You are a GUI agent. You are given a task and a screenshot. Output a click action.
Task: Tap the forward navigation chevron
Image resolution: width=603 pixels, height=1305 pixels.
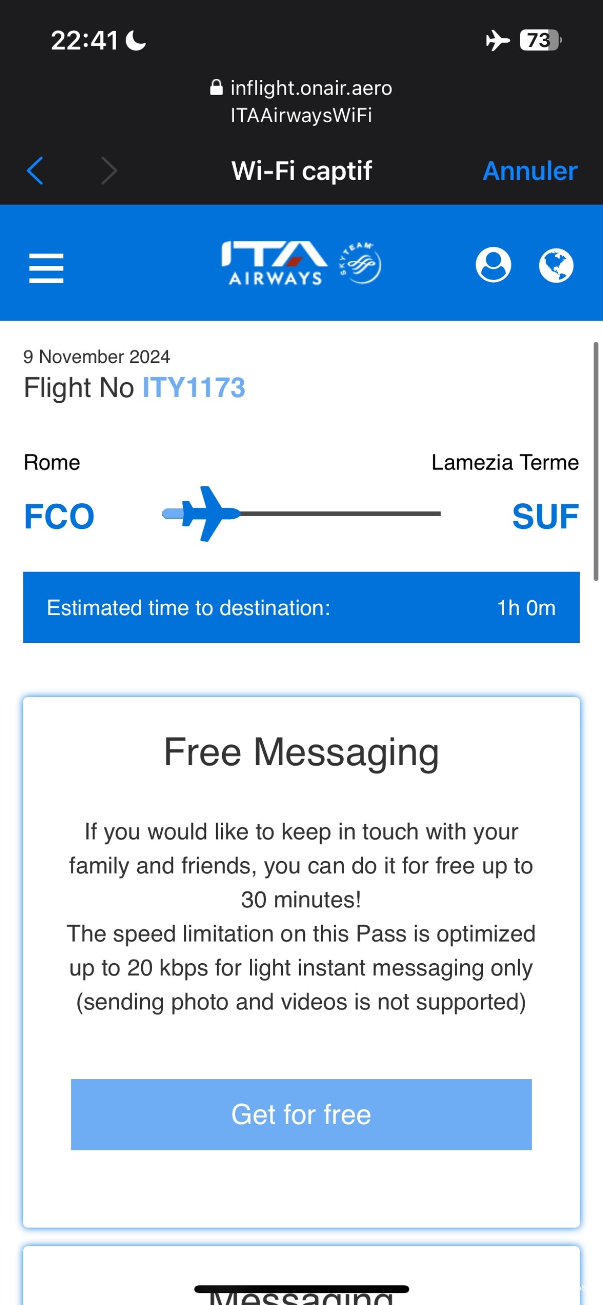[109, 170]
